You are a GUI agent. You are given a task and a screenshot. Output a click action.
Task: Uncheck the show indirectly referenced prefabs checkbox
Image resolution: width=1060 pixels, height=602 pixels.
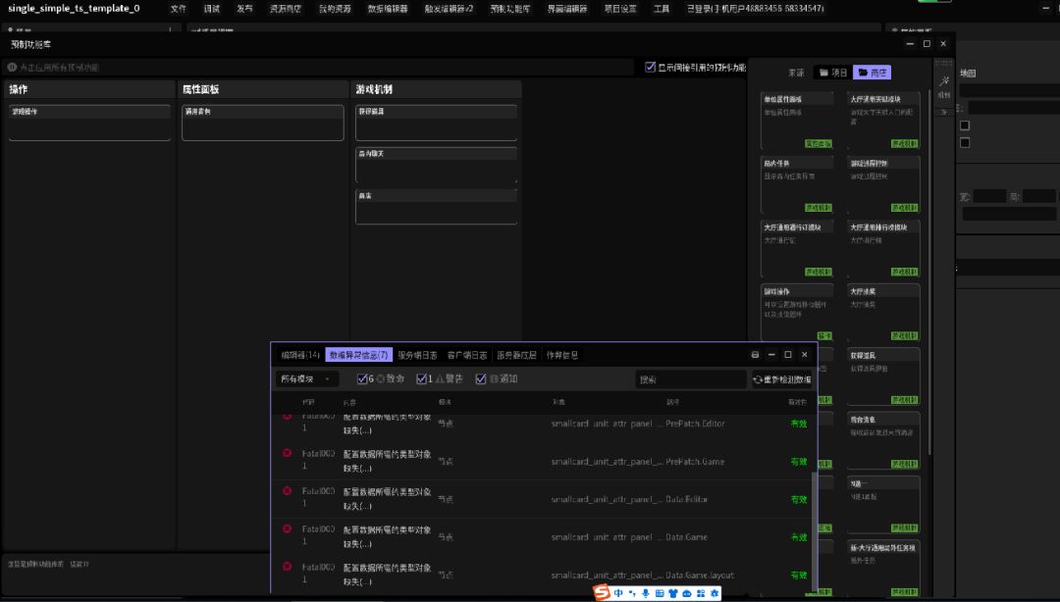pyautogui.click(x=650, y=68)
